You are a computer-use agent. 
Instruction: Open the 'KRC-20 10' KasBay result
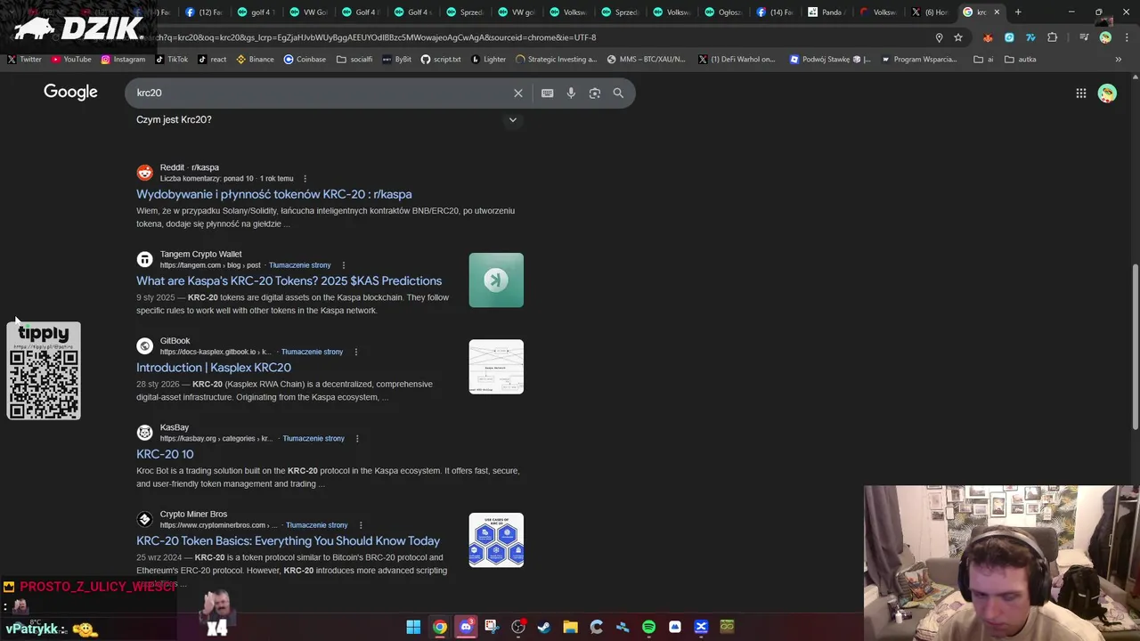click(x=165, y=454)
